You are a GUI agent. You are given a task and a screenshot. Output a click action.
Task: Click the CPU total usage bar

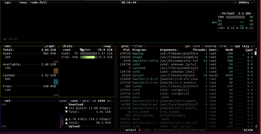pyautogui.click(x=235, y=17)
